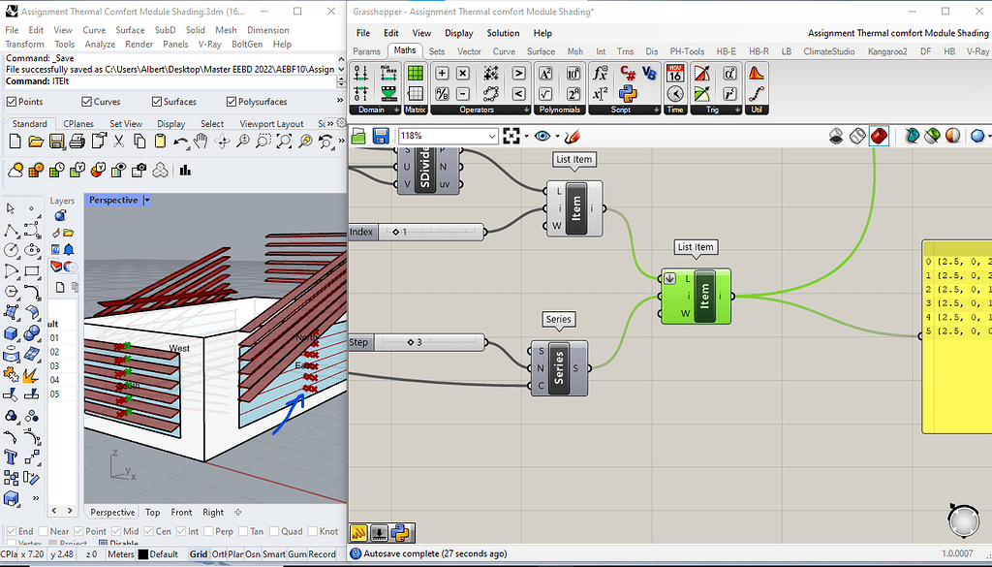The height and width of the screenshot is (567, 992).
Task: Click Rhino's Undo icon
Action: click(179, 141)
